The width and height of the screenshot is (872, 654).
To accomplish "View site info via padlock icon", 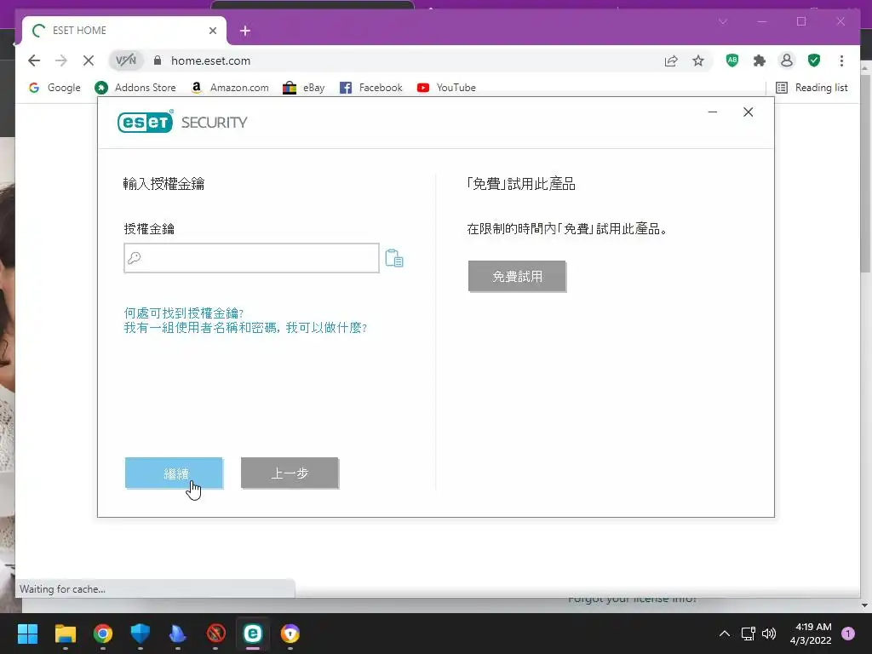I will [x=158, y=60].
